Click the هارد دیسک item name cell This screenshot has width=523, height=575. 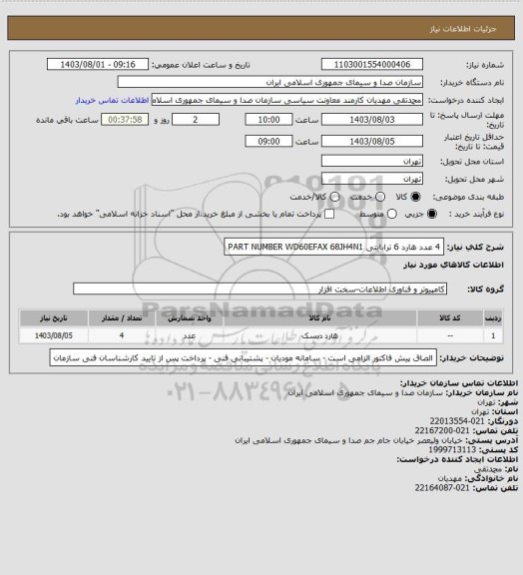[319, 335]
